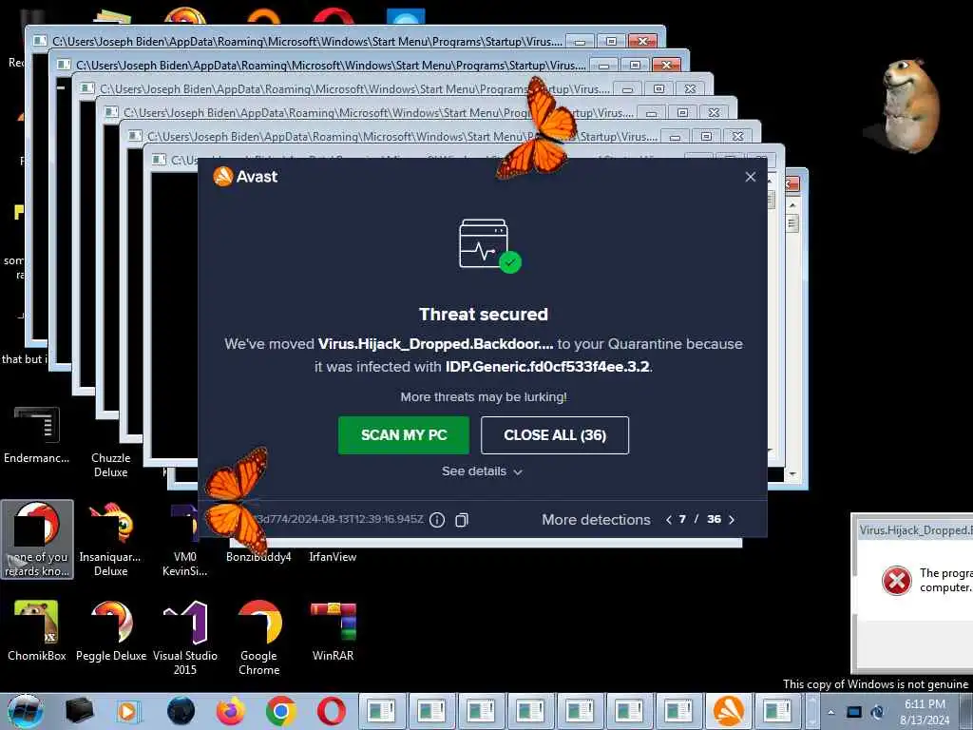Open the clock showing 6:11 PM
Viewport: 973px width, 730px height.
[x=925, y=712]
